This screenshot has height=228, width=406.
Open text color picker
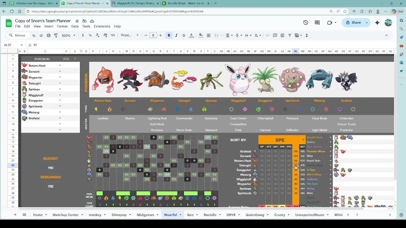pos(191,35)
